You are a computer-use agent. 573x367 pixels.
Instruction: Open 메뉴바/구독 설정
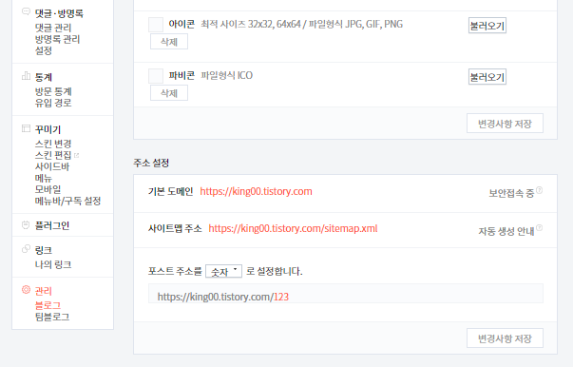[x=67, y=201]
